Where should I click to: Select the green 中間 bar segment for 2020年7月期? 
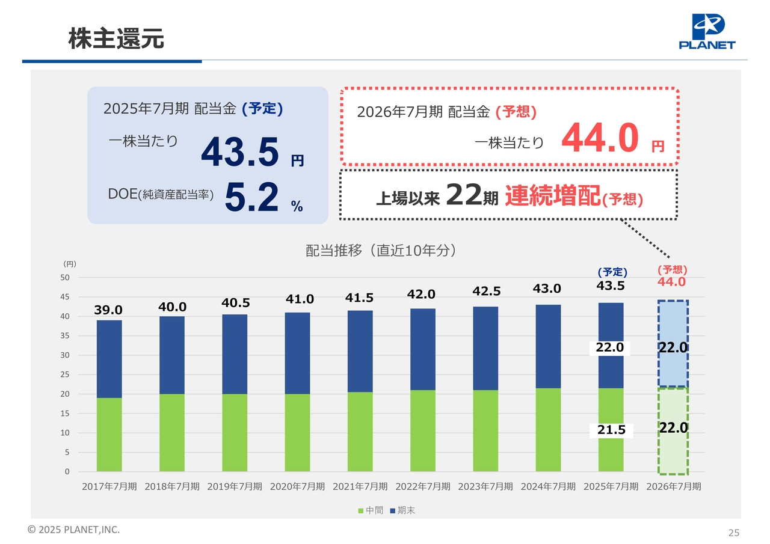[297, 432]
